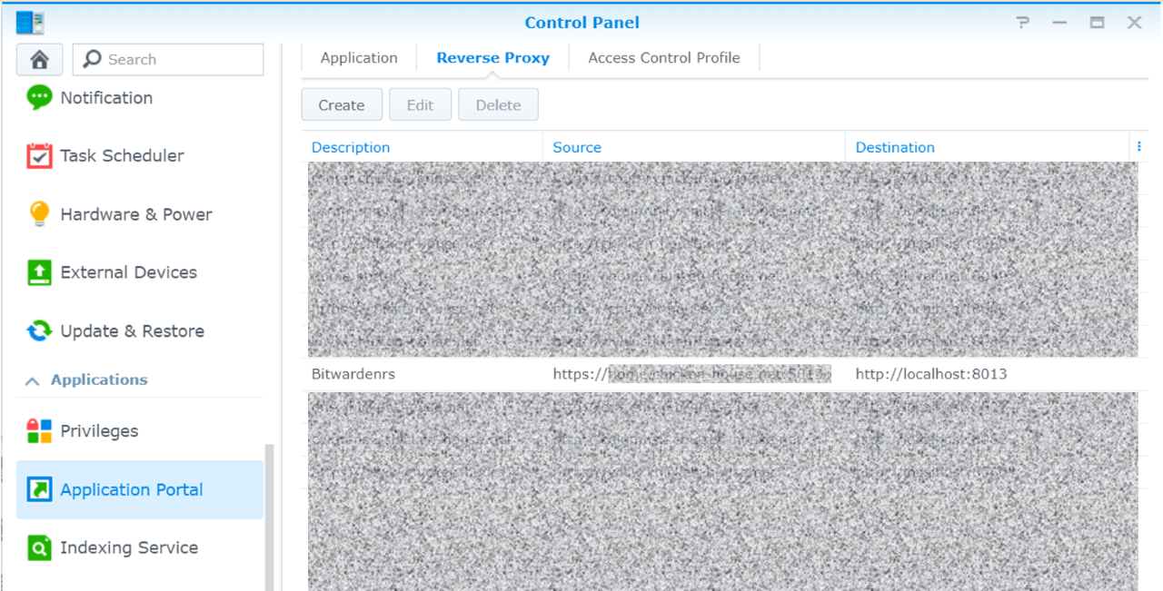Click the Privileges colored squares icon
Image resolution: width=1163 pixels, height=591 pixels.
pos(39,431)
